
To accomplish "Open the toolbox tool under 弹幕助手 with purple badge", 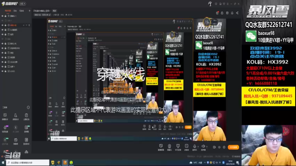I will click(5, 129).
